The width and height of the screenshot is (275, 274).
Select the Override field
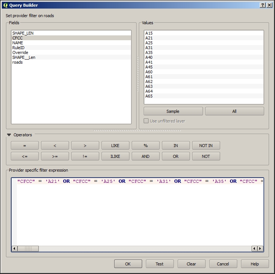click(x=71, y=52)
